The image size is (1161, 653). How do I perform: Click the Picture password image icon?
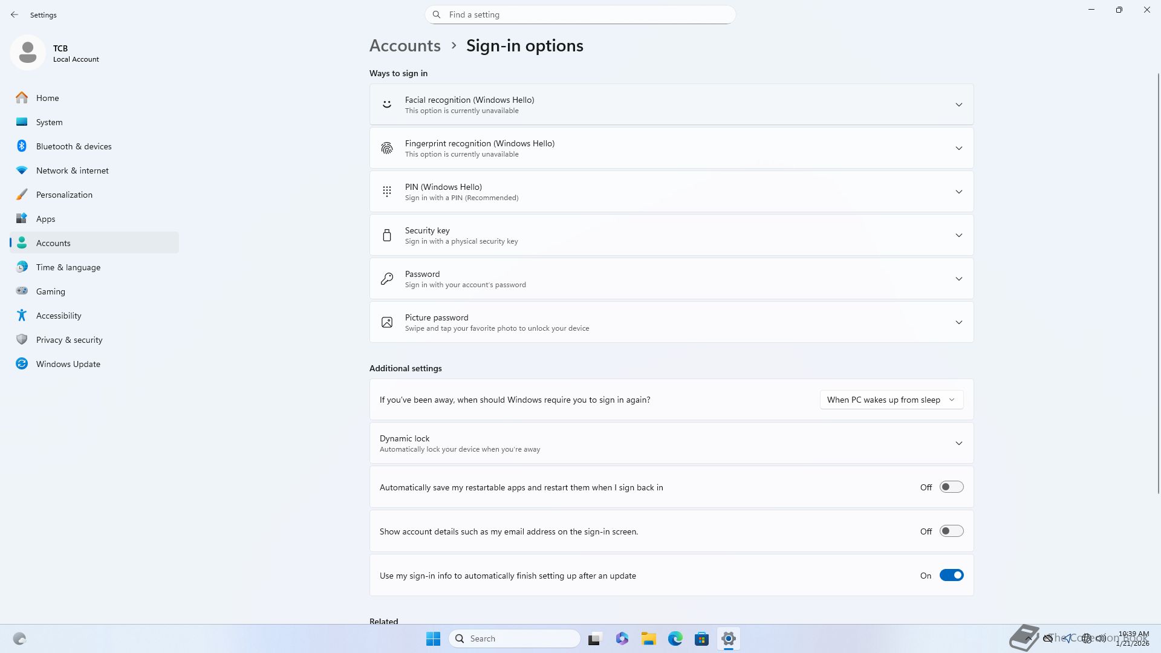point(387,322)
